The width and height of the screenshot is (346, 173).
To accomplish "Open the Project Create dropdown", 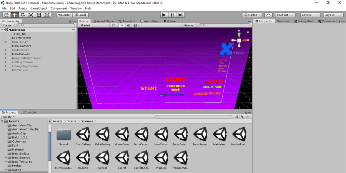I will pos(8,117).
